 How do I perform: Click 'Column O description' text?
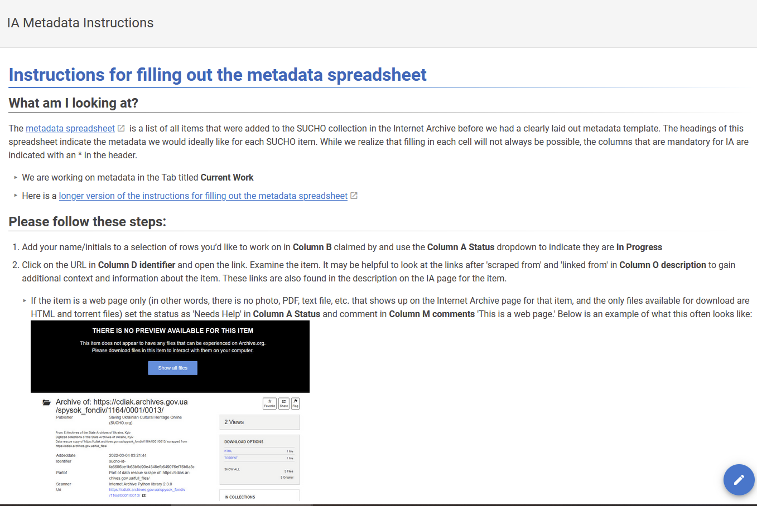pos(663,265)
